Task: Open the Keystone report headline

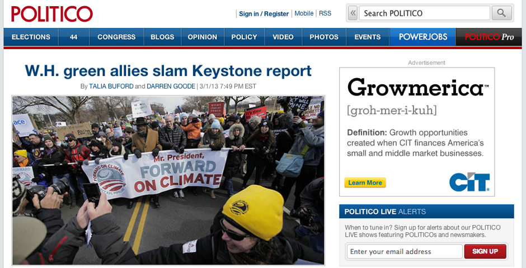Action: [x=168, y=71]
